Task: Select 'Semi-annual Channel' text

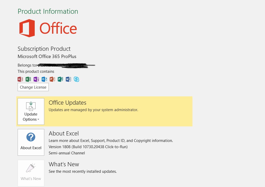Action: pos(67,153)
